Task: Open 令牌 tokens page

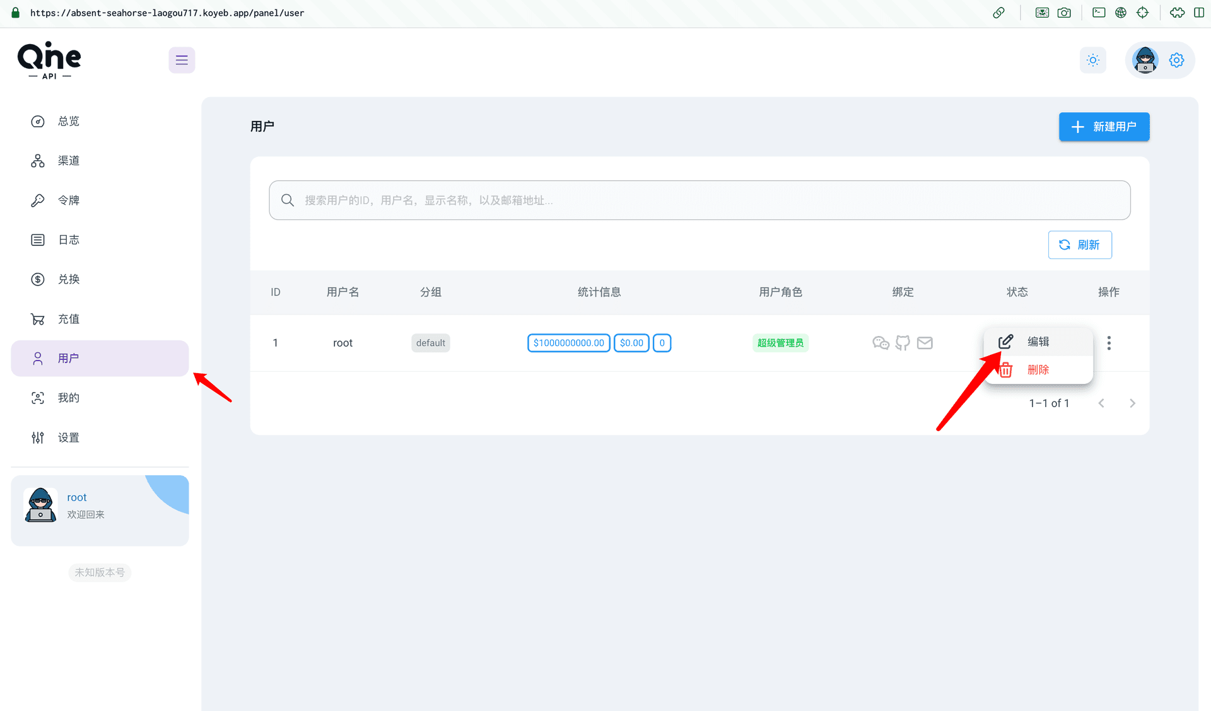Action: tap(100, 200)
